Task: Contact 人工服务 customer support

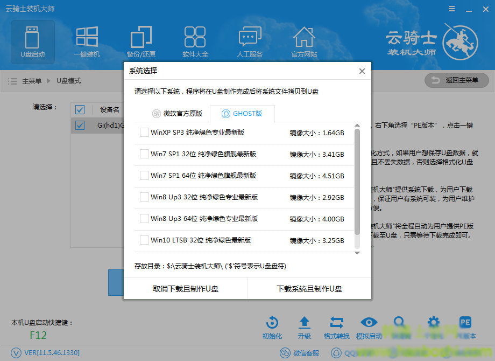Action: coord(250,41)
